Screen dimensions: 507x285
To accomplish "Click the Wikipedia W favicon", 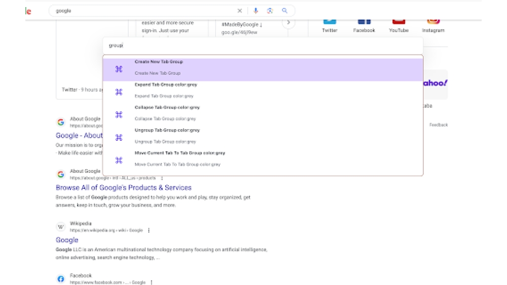I will tap(61, 227).
